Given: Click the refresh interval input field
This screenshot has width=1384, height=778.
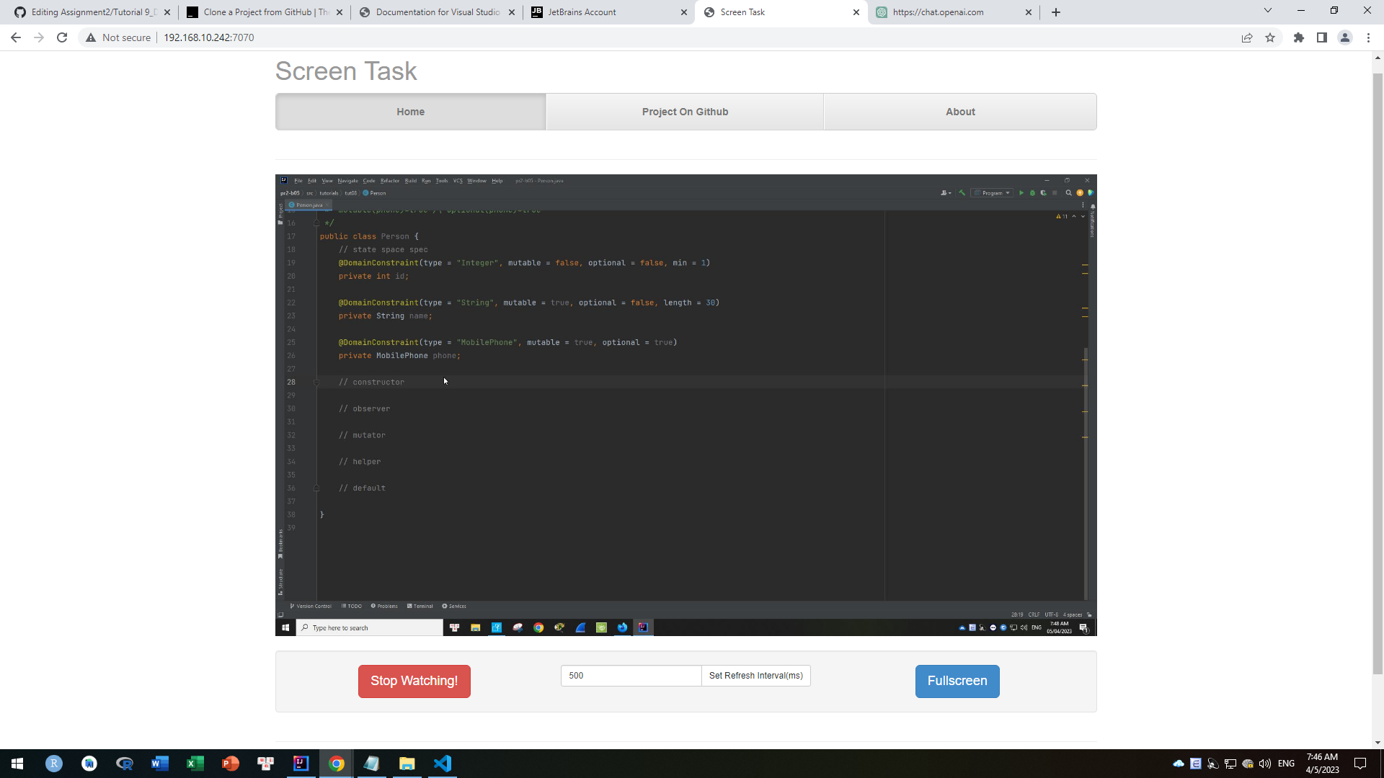Looking at the screenshot, I should pyautogui.click(x=631, y=676).
